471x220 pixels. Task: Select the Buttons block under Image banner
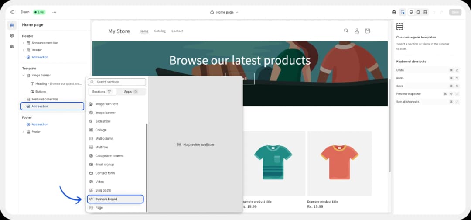click(x=41, y=91)
